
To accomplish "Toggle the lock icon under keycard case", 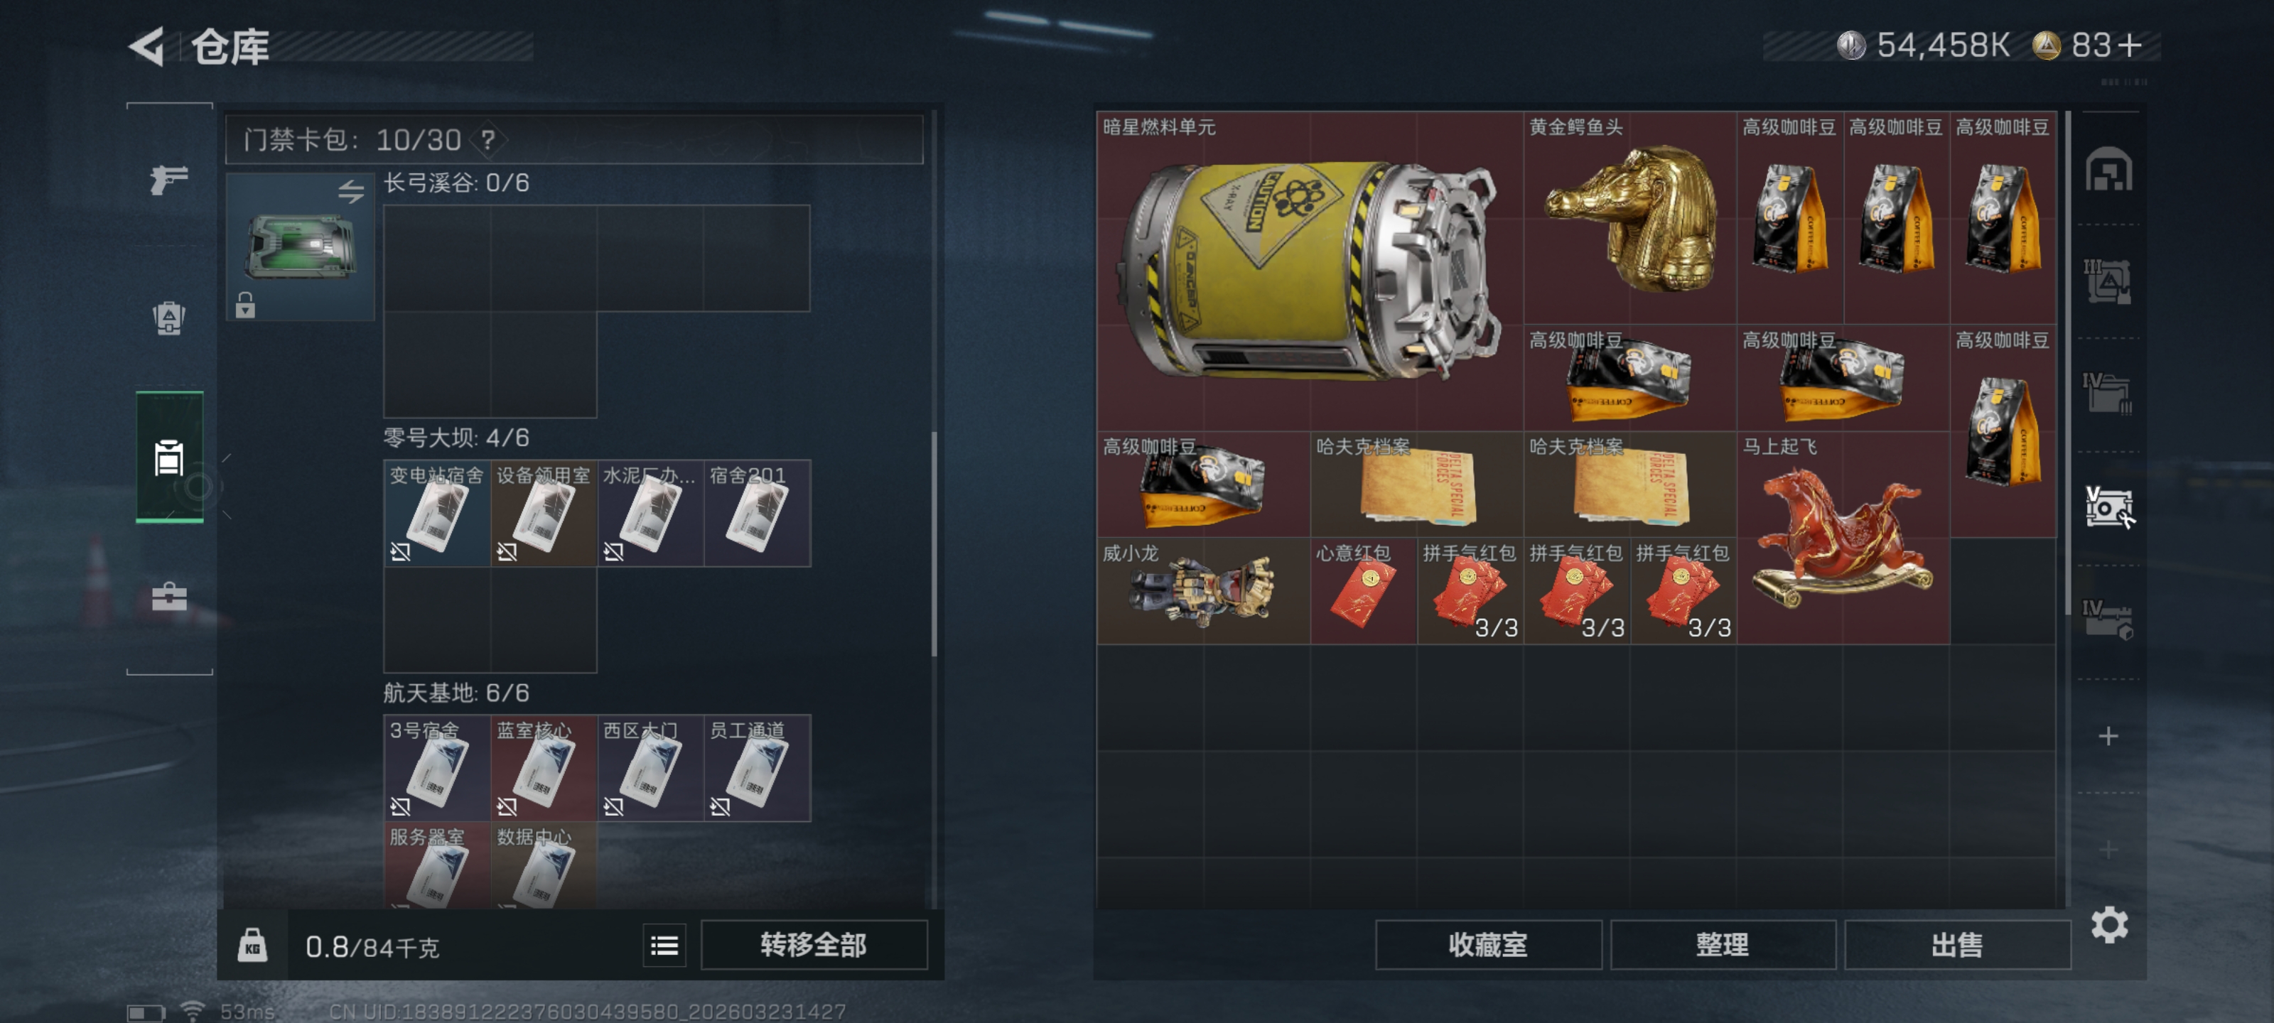I will click(245, 305).
